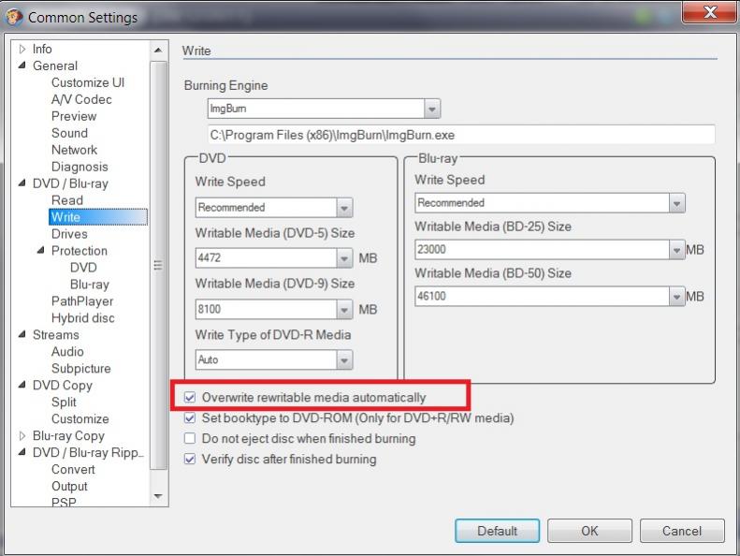The width and height of the screenshot is (740, 556).
Task: Open Sound settings page
Action: pyautogui.click(x=69, y=133)
